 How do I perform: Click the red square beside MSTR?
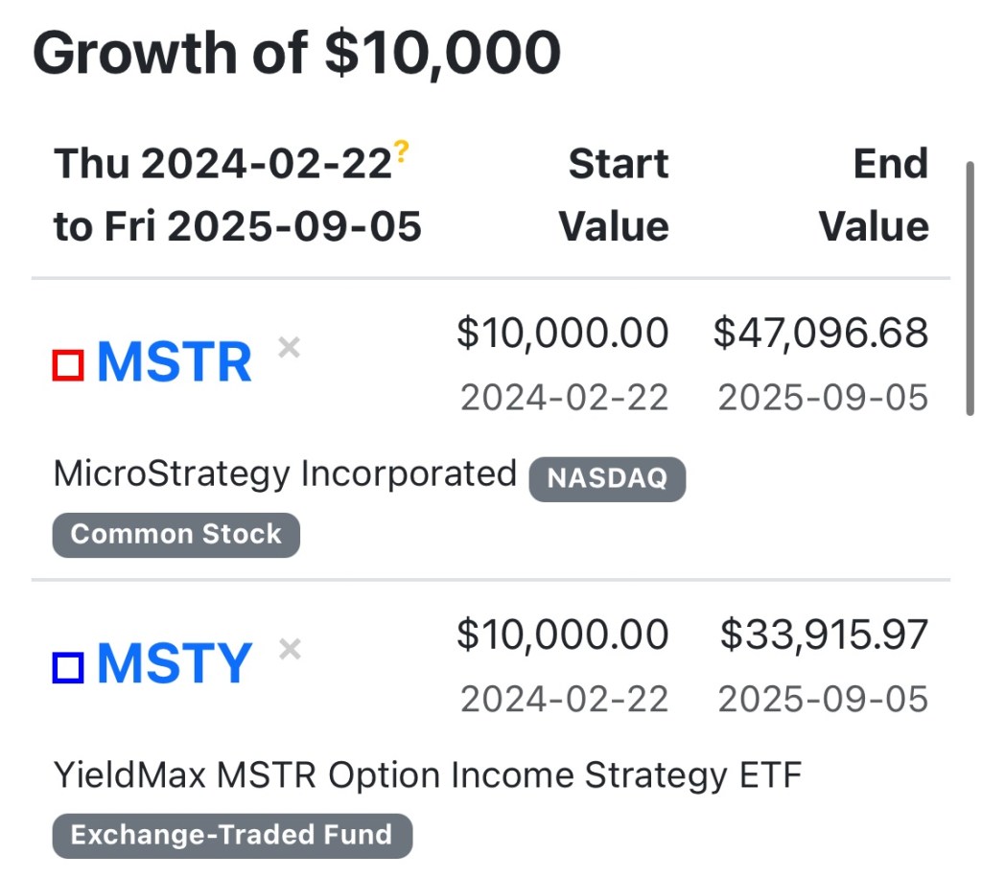[x=68, y=364]
